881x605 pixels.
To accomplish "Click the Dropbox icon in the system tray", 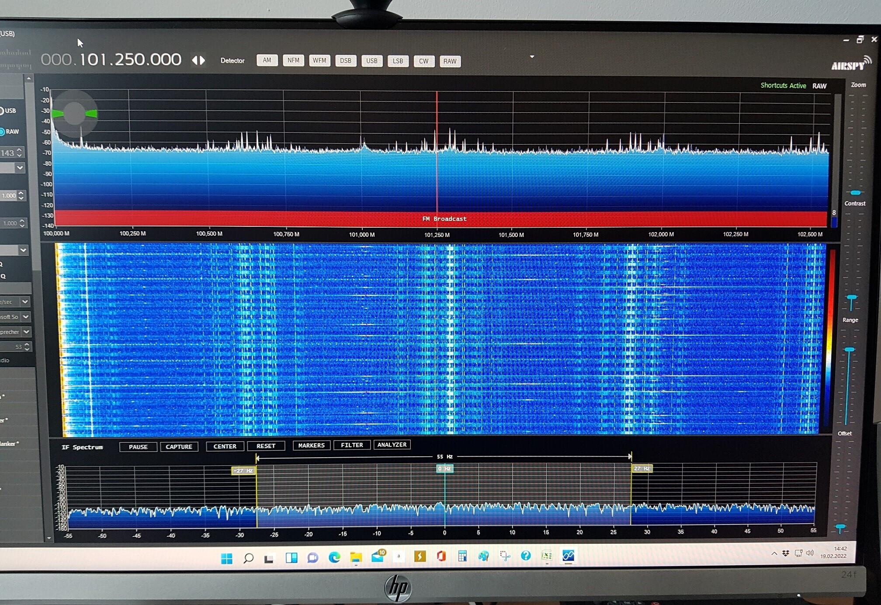I will tap(786, 553).
